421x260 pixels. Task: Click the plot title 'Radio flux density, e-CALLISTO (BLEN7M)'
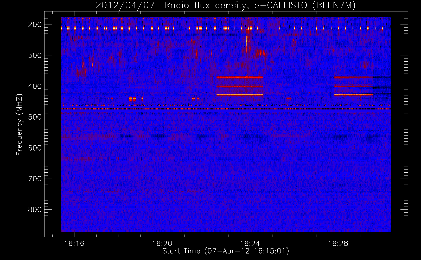pyautogui.click(x=260, y=5)
